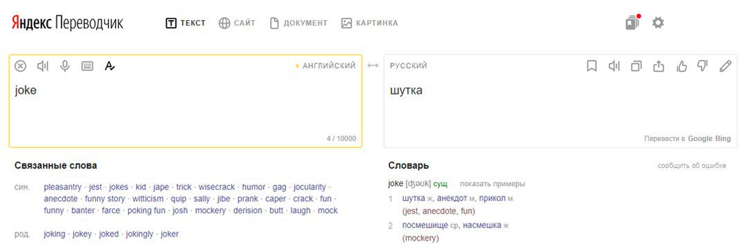
Task: Translate in Google link
Action: tap(700, 138)
